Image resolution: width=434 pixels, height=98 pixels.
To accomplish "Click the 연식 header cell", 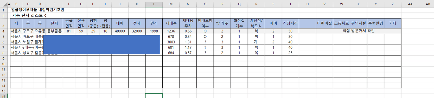I will 154,23.
